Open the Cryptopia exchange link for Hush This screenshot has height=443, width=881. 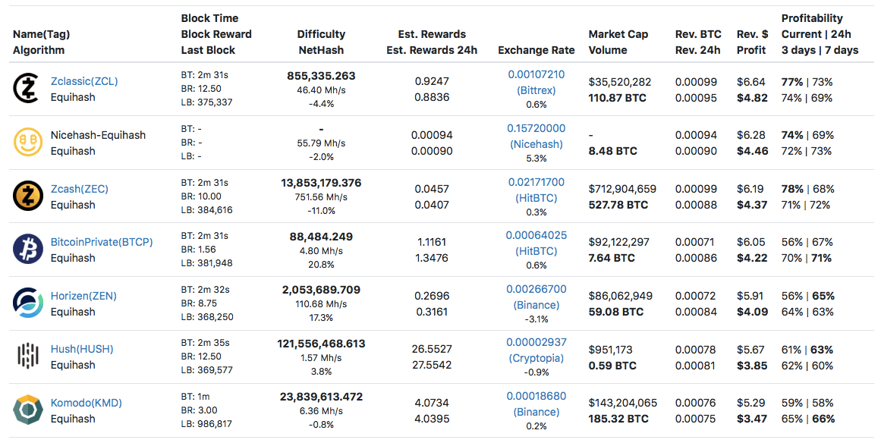pyautogui.click(x=536, y=358)
